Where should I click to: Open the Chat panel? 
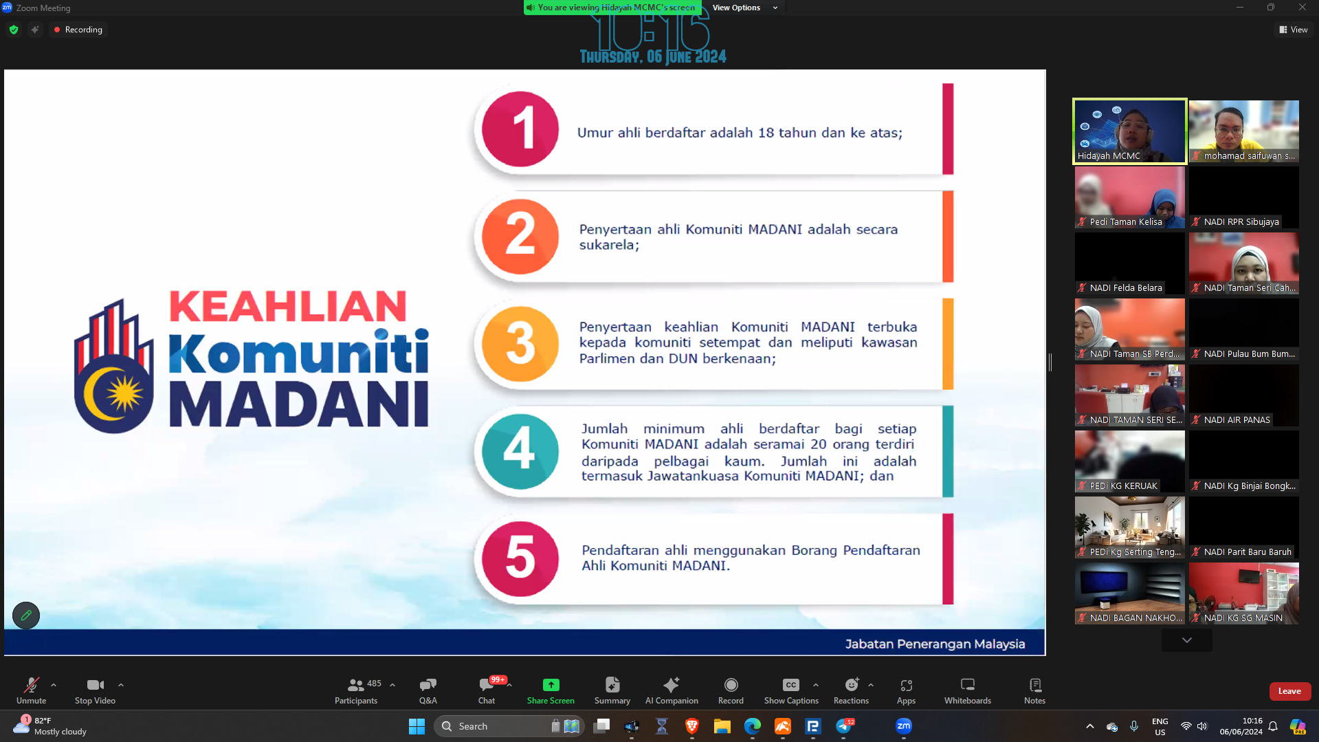tap(487, 690)
